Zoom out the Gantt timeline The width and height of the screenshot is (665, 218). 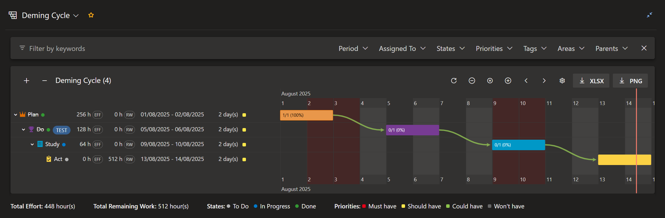tap(472, 81)
